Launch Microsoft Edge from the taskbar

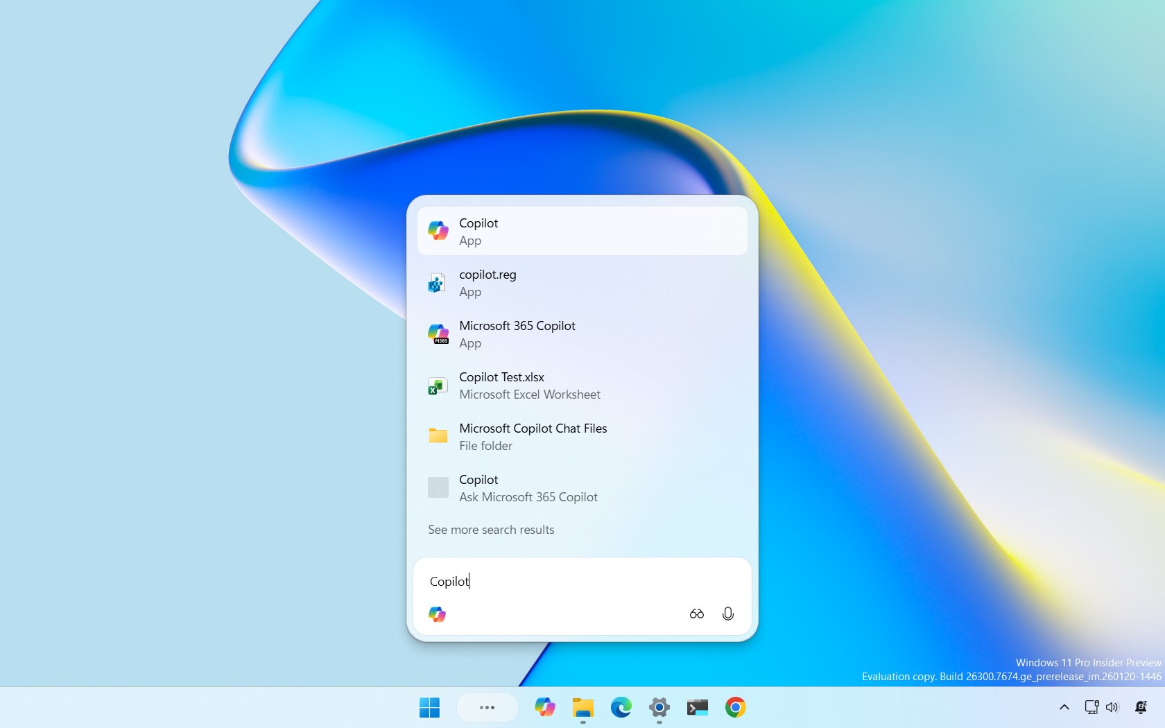(x=621, y=707)
